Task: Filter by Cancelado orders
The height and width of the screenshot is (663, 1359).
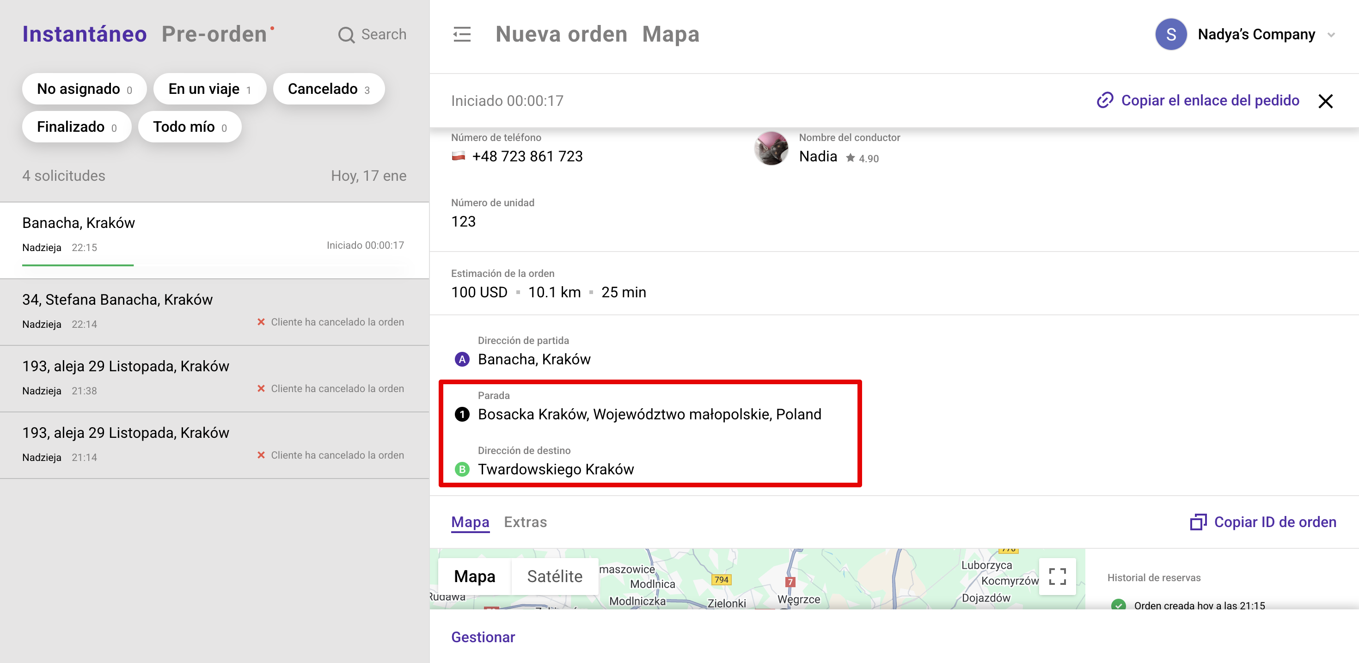Action: pos(329,89)
